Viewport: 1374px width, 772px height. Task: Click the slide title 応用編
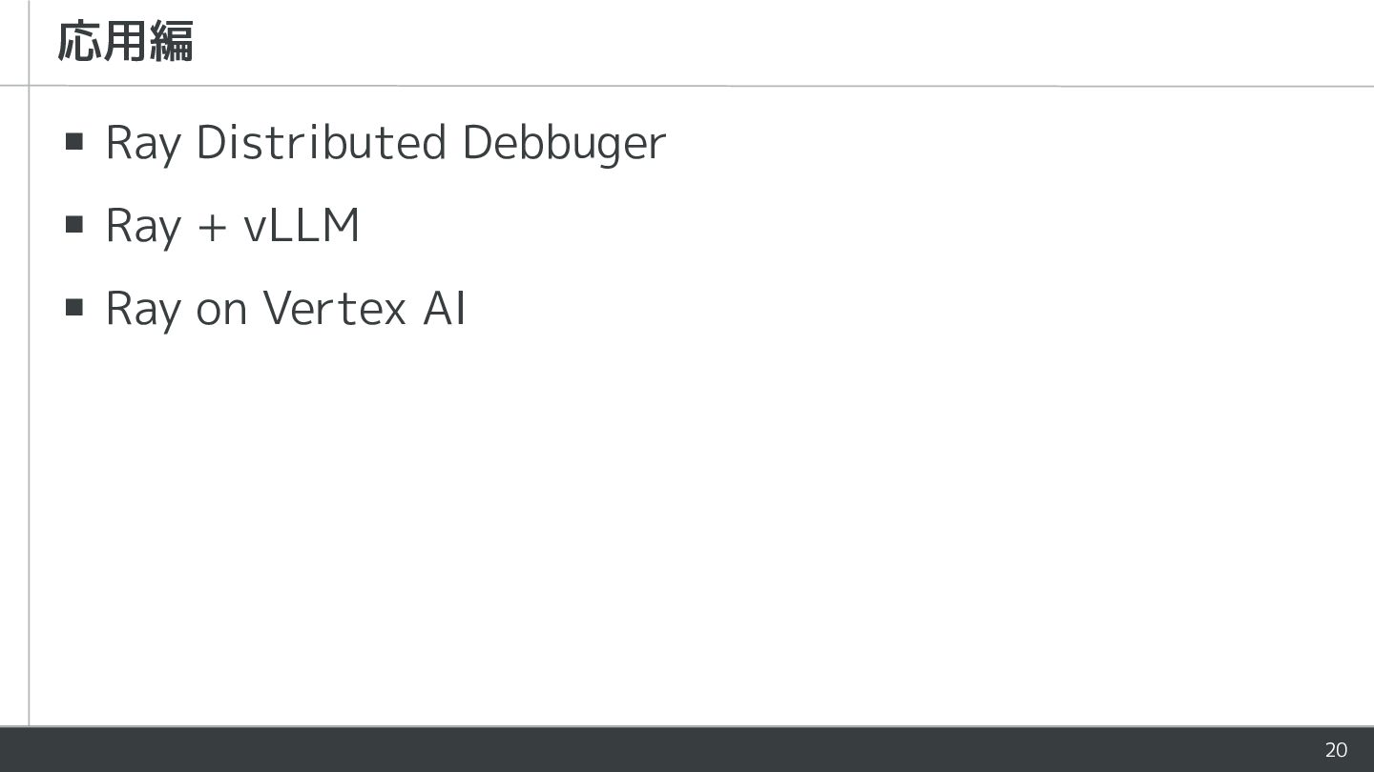coord(125,43)
